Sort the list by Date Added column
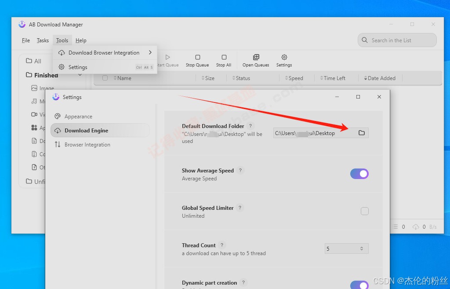The width and height of the screenshot is (450, 289). [380, 78]
